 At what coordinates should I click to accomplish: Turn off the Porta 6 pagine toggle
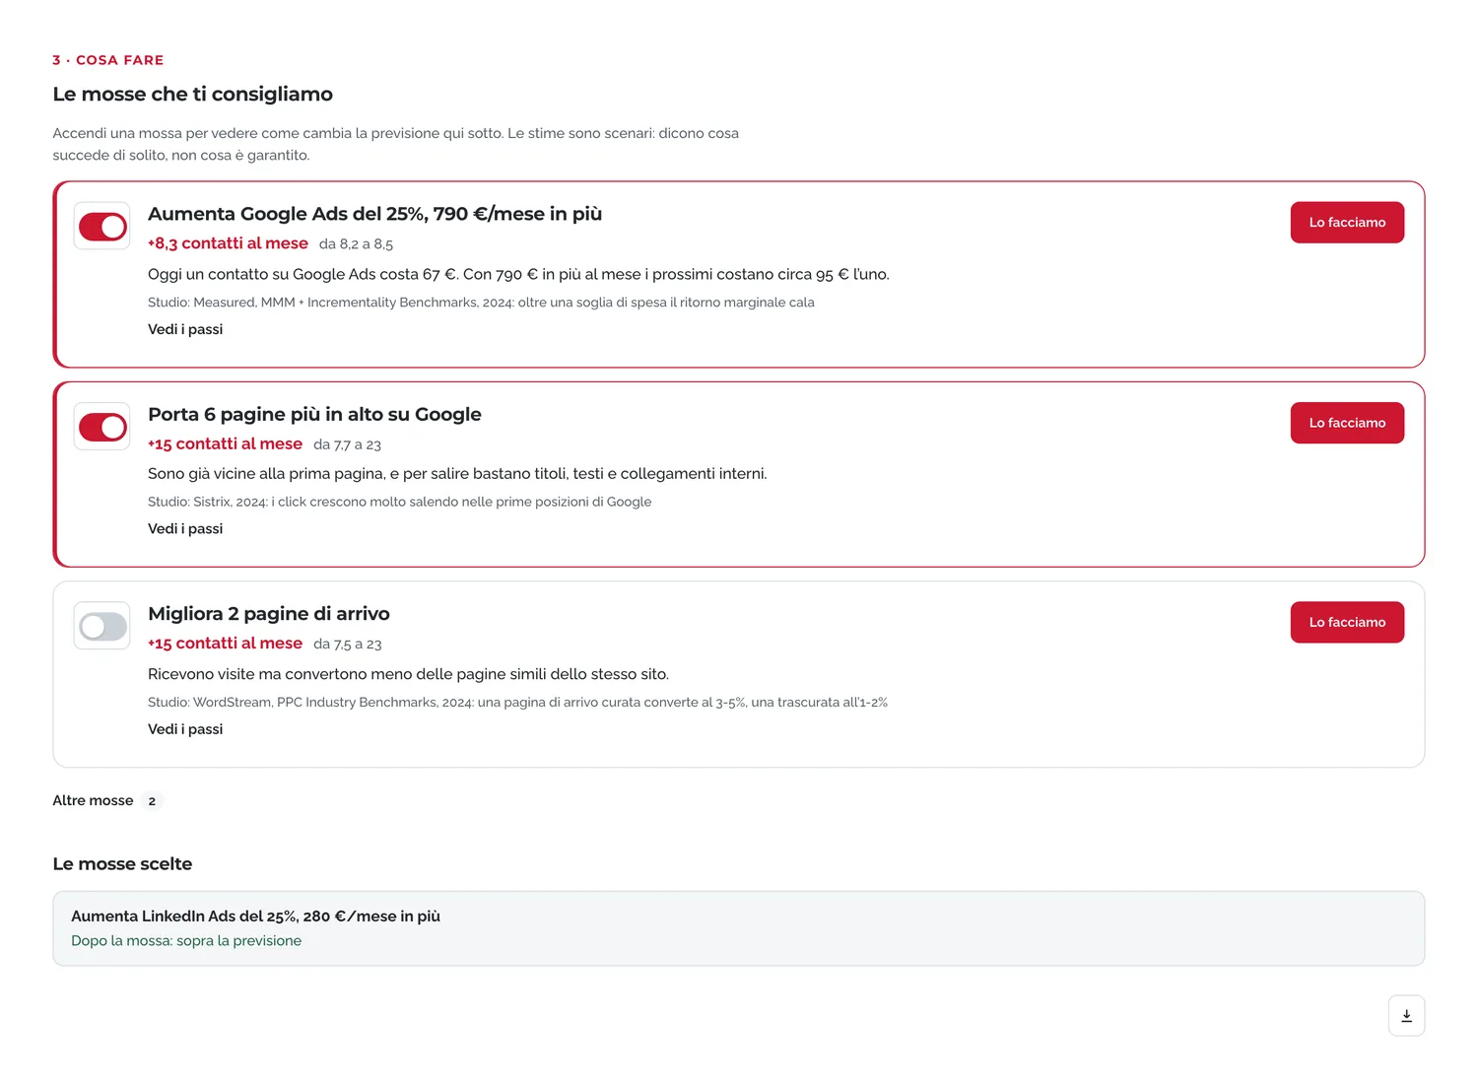(x=102, y=427)
